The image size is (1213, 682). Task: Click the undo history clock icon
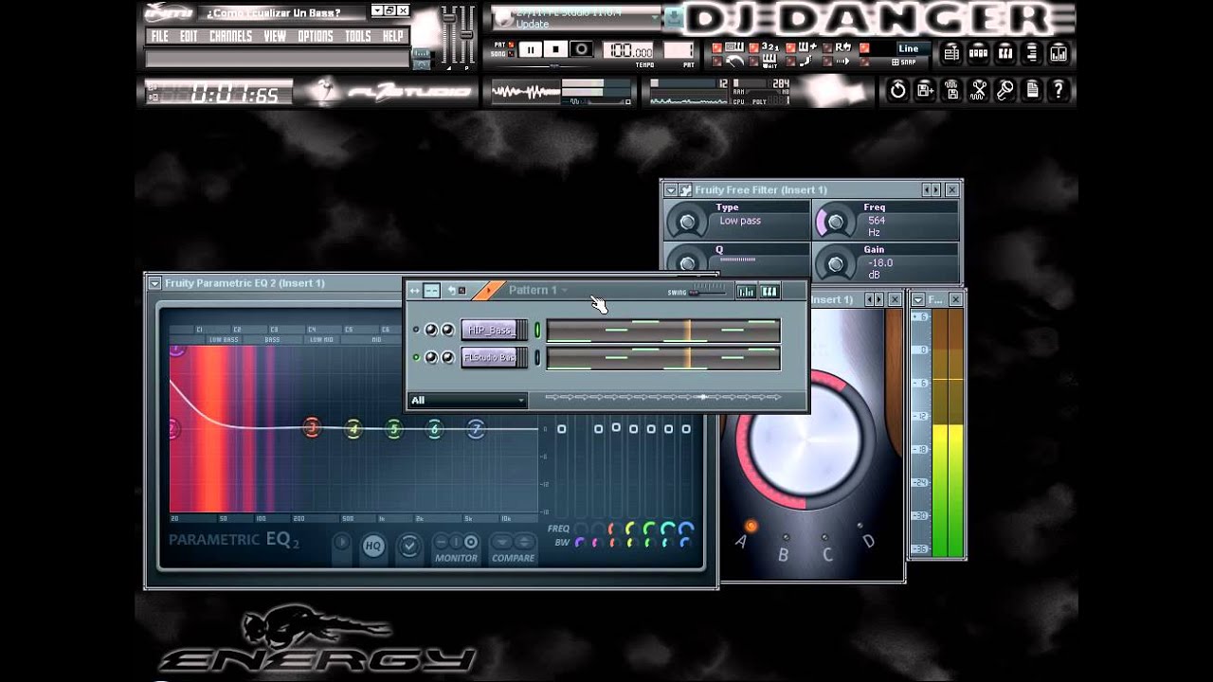[x=897, y=91]
